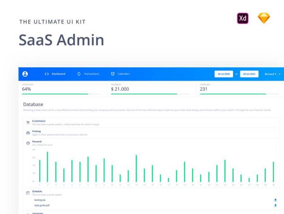
Task: Click the Adobe XD logo
Action: (x=243, y=18)
